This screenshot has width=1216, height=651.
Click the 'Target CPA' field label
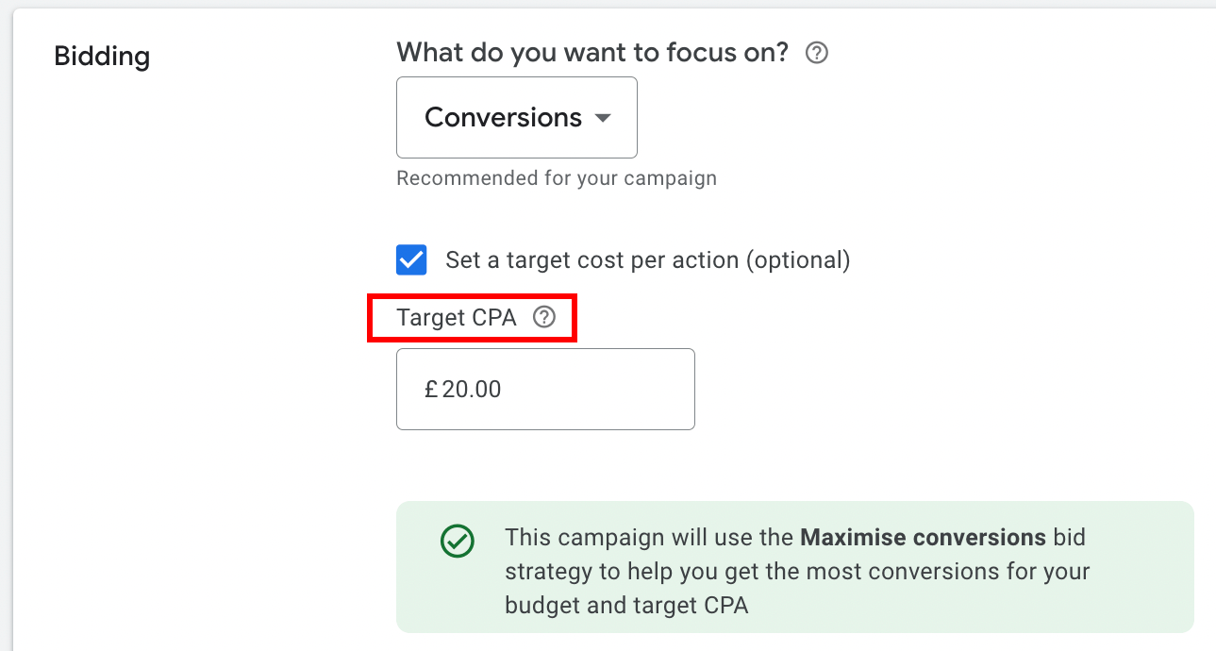click(x=457, y=318)
